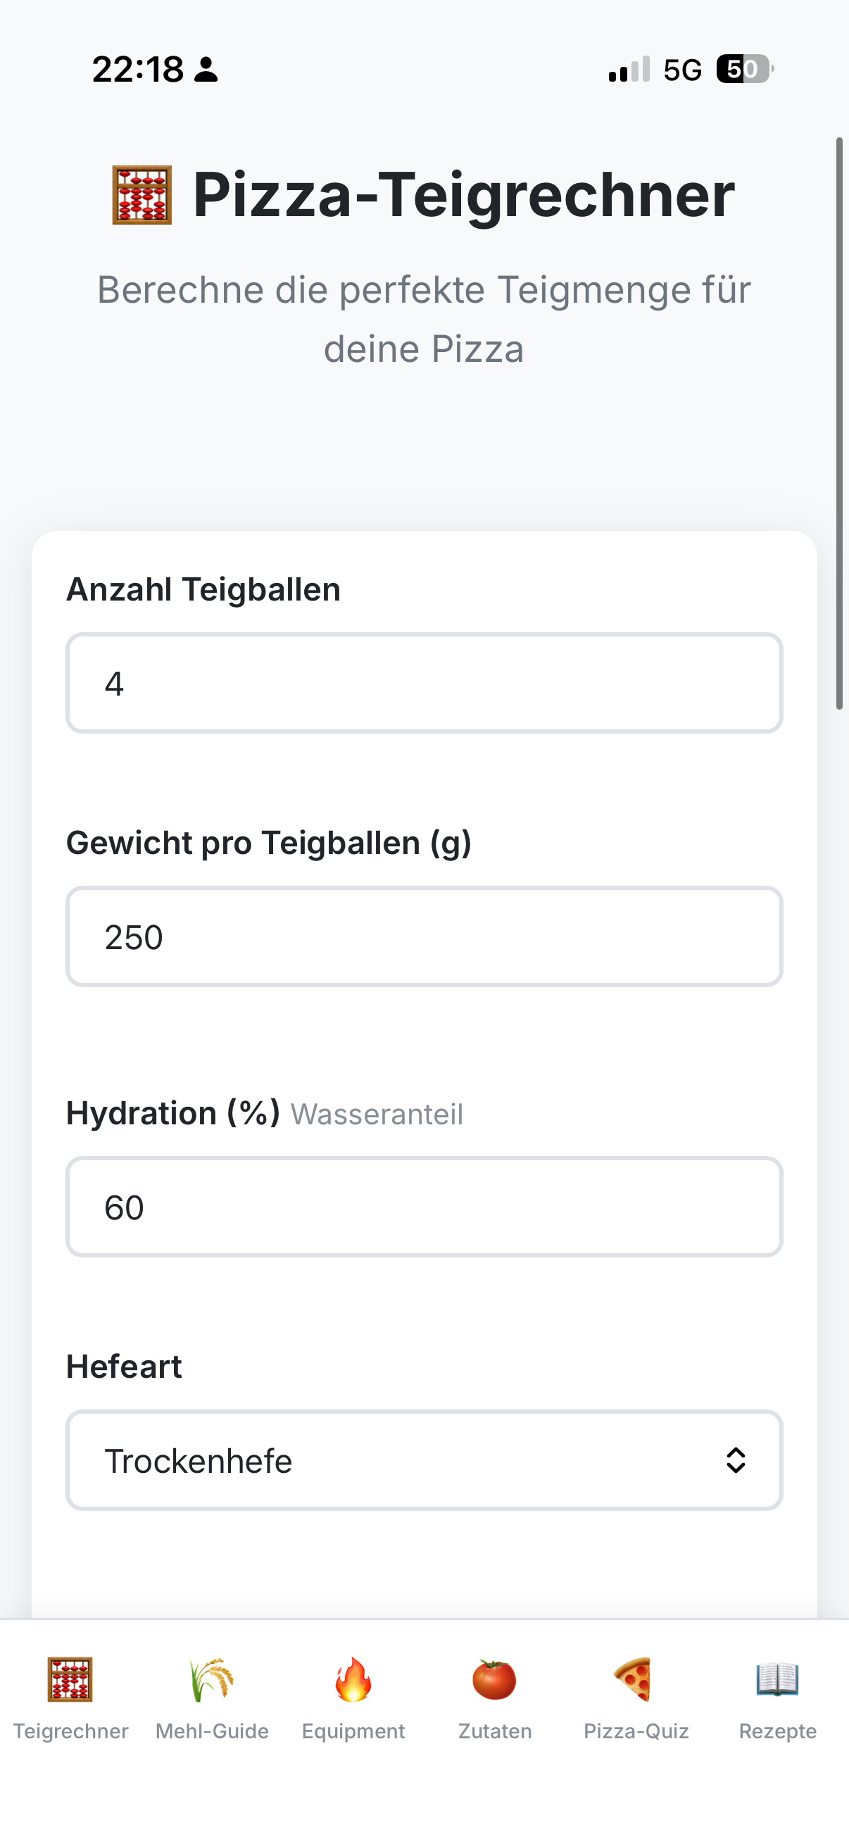Viewport: 849px width, 1846px height.
Task: Click the Gewicht pro Teigballen field
Action: click(x=424, y=936)
